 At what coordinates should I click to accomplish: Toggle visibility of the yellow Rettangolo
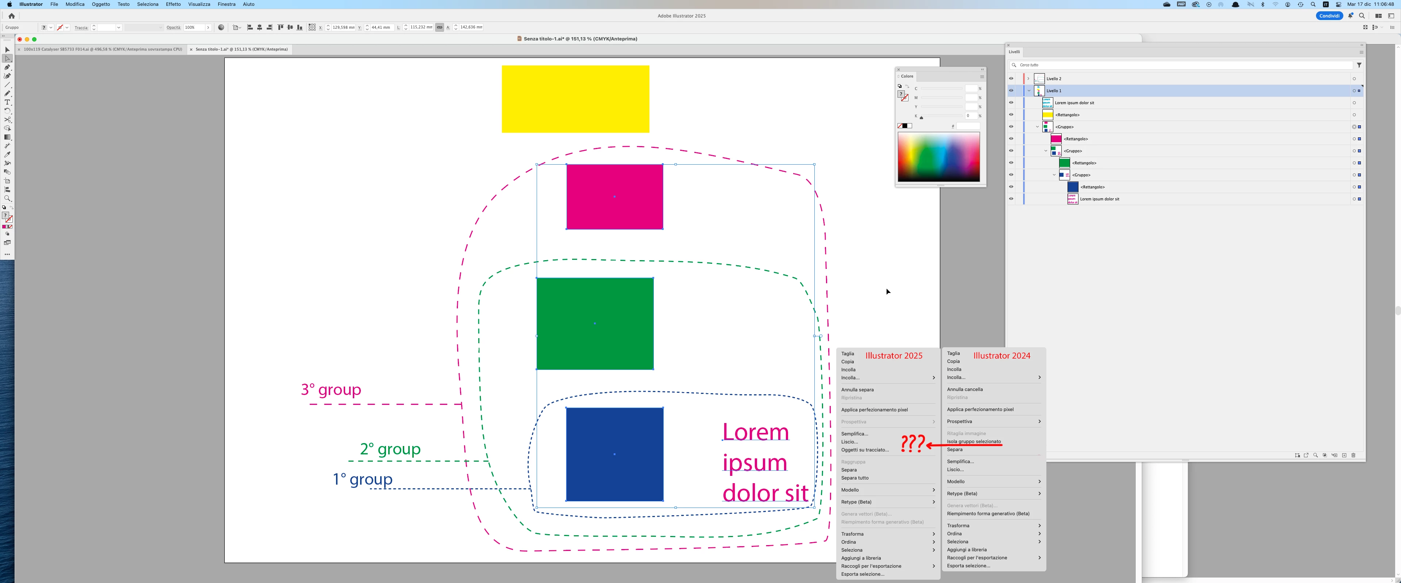(x=1011, y=115)
